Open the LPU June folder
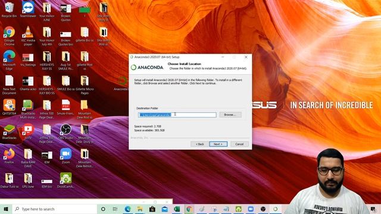381x214 pixels. click(x=28, y=180)
